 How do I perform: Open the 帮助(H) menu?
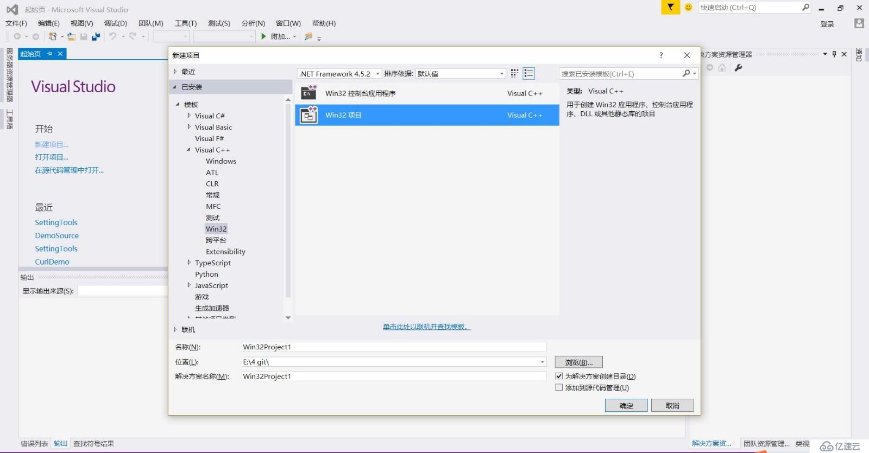(x=324, y=23)
